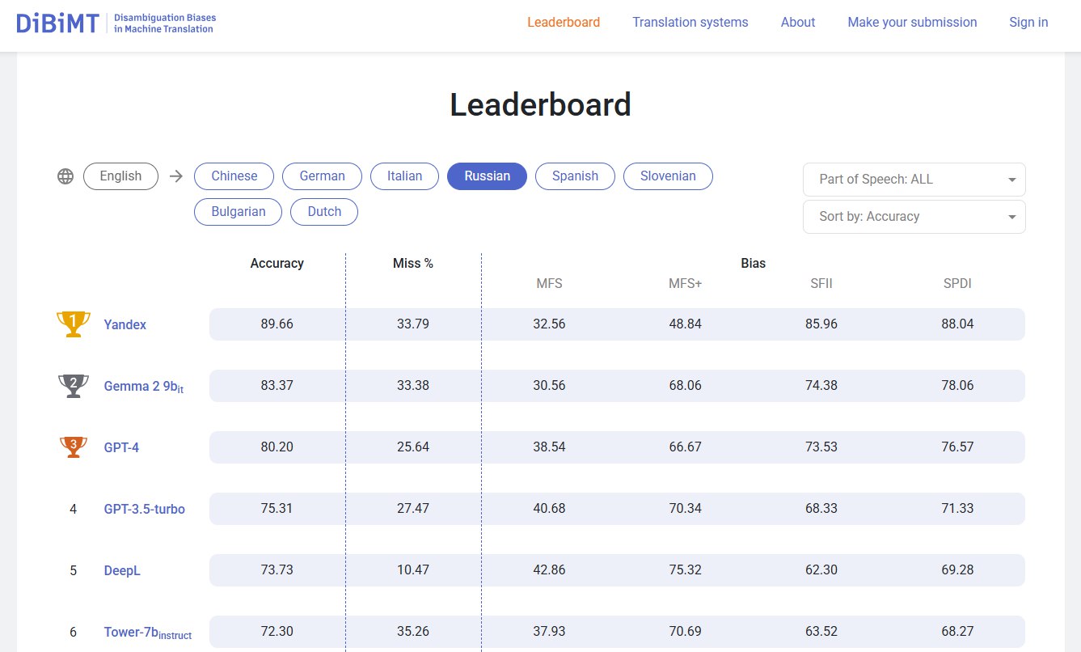Click Yandex SPDI value 88.04

957,324
